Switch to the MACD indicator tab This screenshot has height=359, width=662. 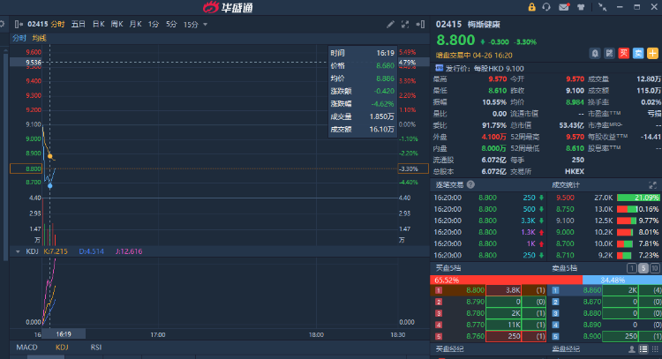tap(26, 348)
